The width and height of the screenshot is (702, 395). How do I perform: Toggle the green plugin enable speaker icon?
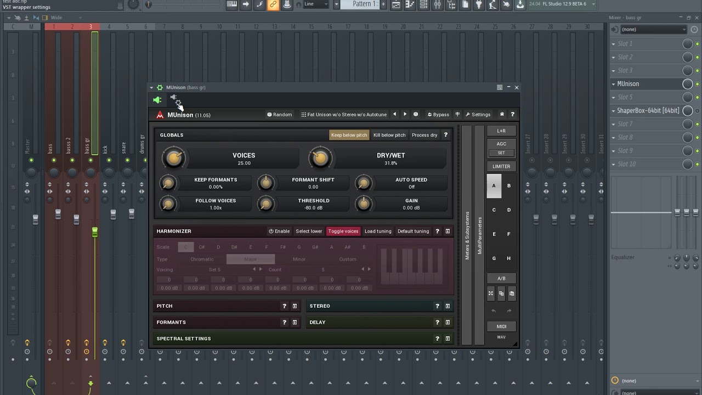point(157,100)
